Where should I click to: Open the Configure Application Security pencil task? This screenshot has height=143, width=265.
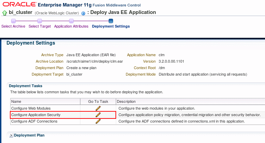[98, 115]
